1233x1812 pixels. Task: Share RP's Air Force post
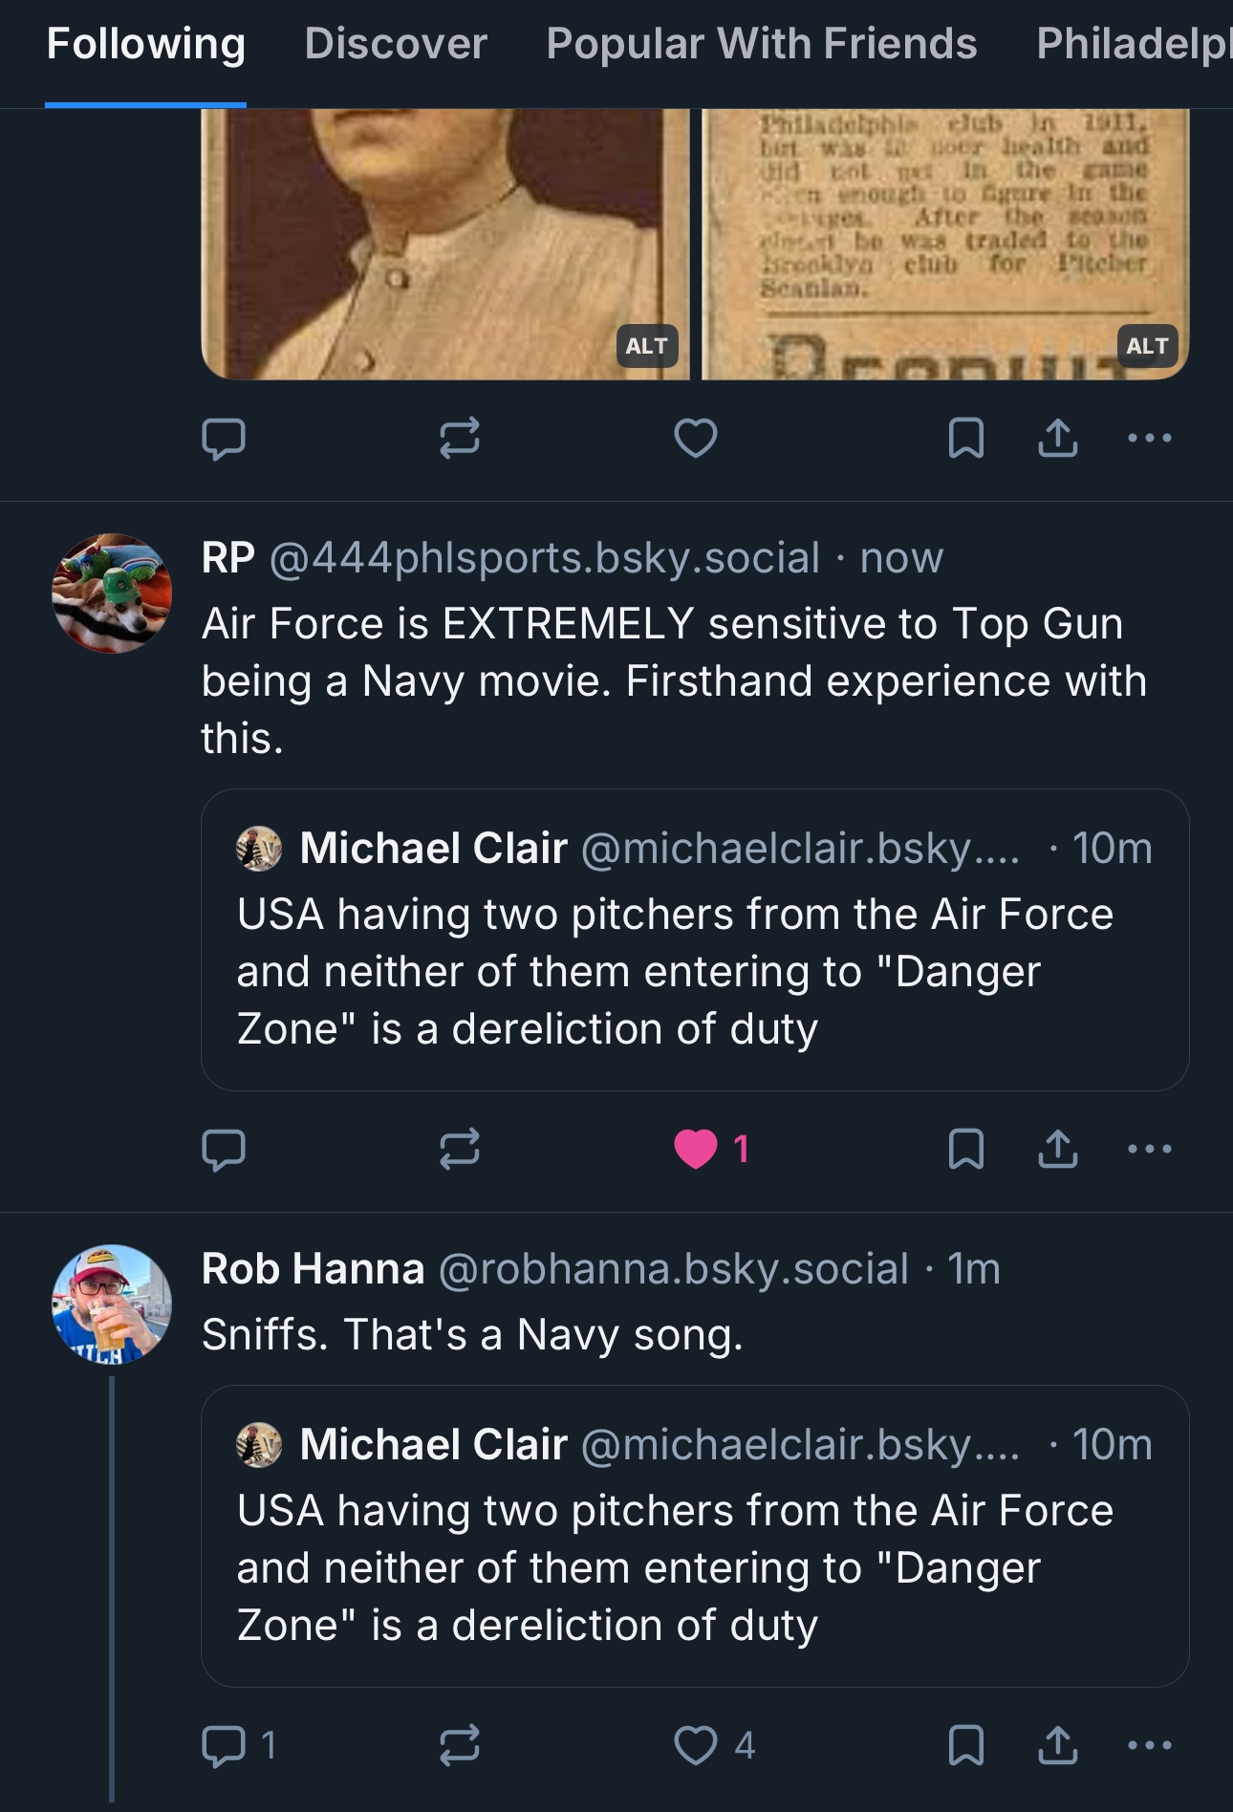pos(1057,1149)
